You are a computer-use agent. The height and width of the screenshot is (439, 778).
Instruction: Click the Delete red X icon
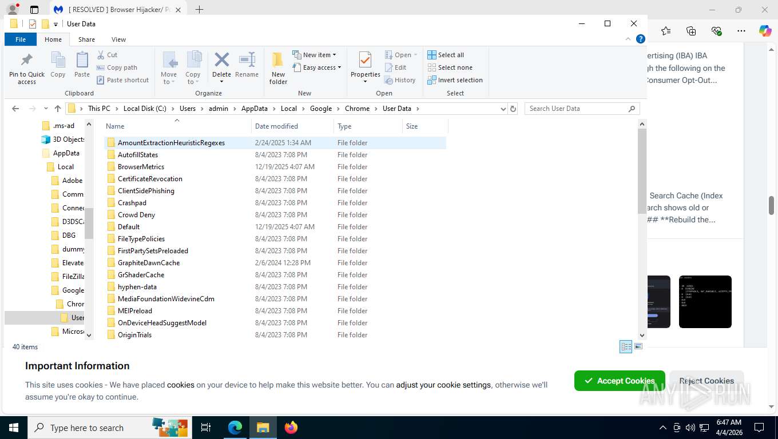point(221,59)
